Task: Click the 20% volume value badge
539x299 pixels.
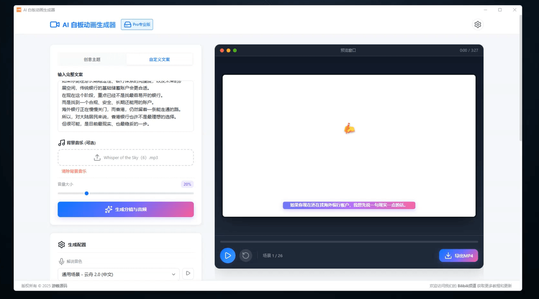Action: tap(187, 184)
